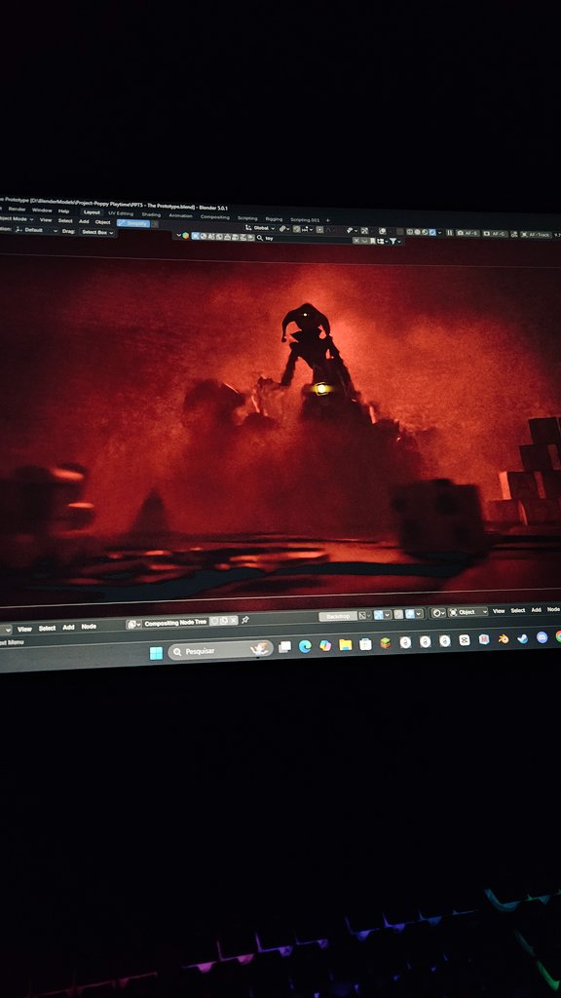Open Node menu in bottom-right node editor

coord(553,609)
